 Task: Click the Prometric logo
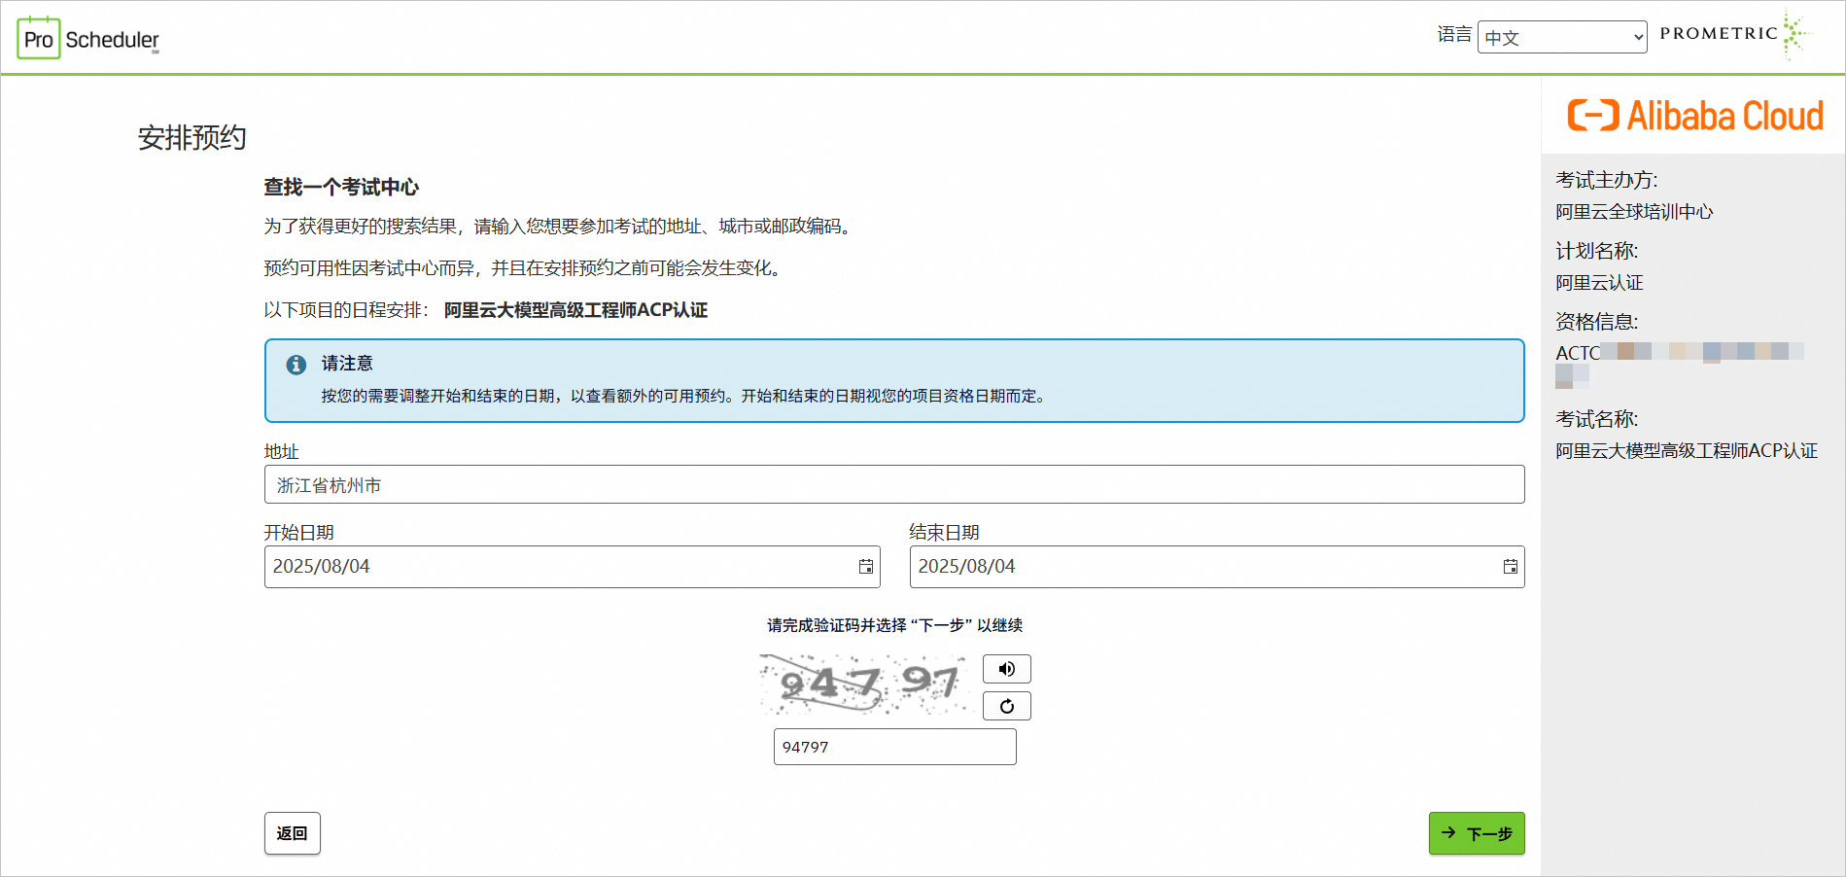[1735, 34]
